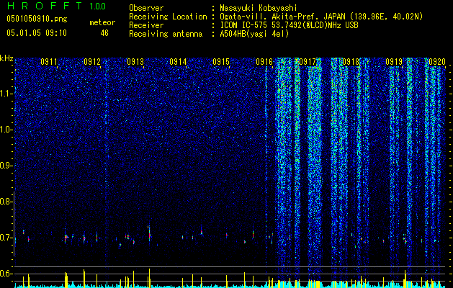Click the date stamp 05.01.05 09:10

[37, 33]
